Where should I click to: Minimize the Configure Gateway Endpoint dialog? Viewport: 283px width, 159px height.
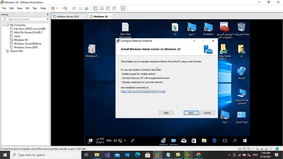pyautogui.click(x=194, y=41)
